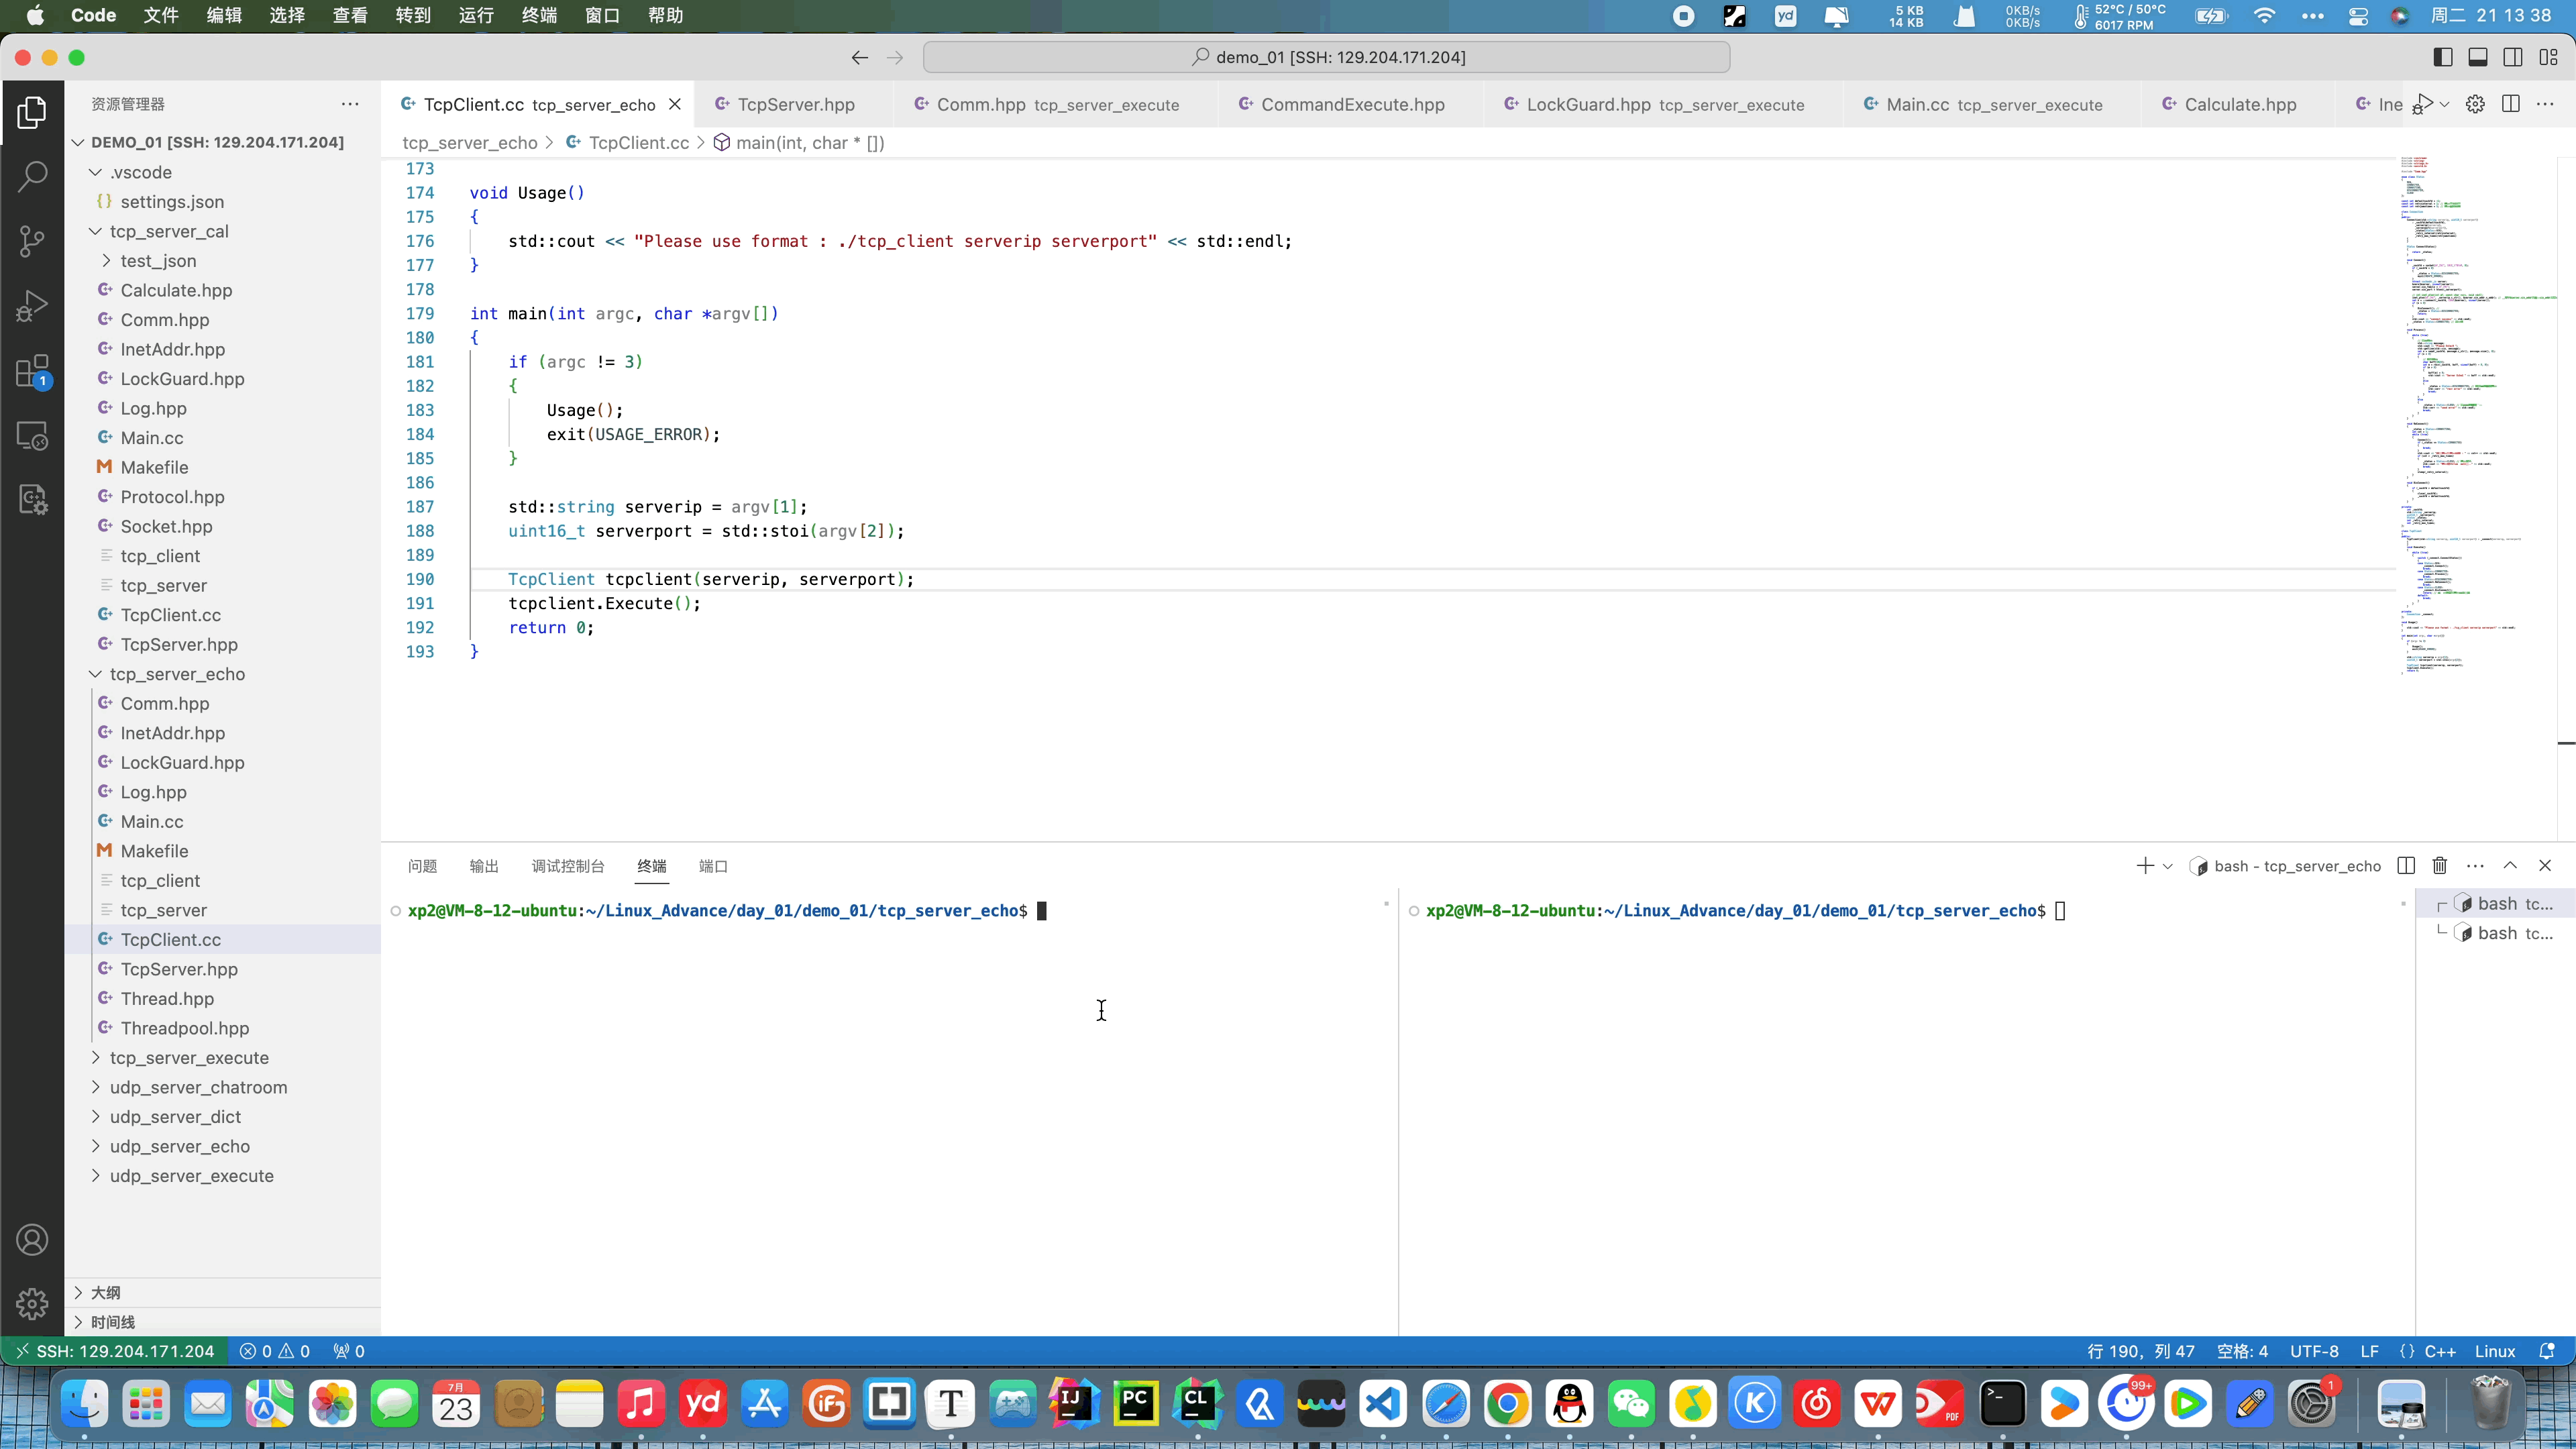Open Remote Explorer in activity bar
The height and width of the screenshot is (1449, 2576).
point(32,436)
